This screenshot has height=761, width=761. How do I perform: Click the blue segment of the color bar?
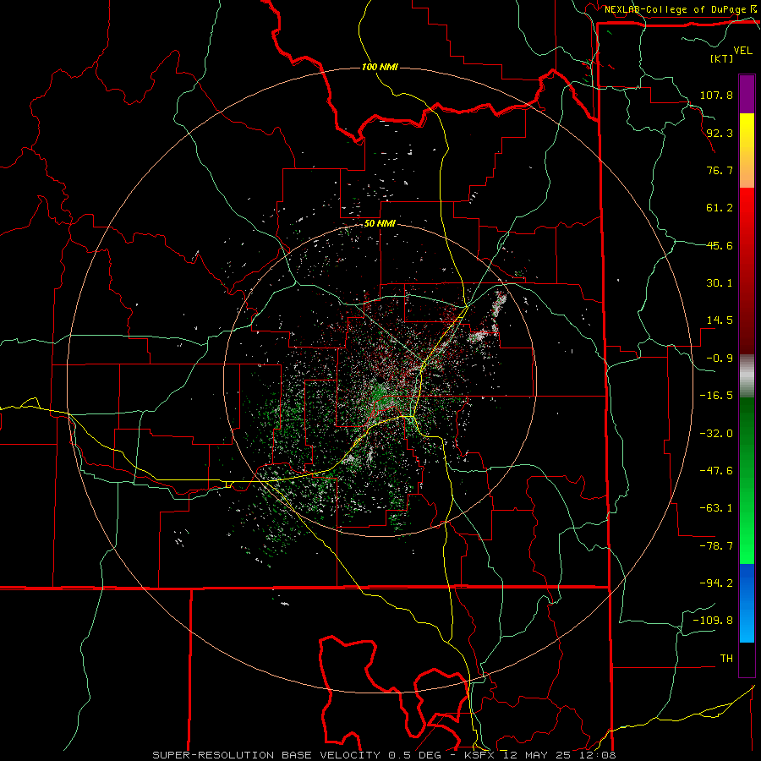tap(747, 603)
